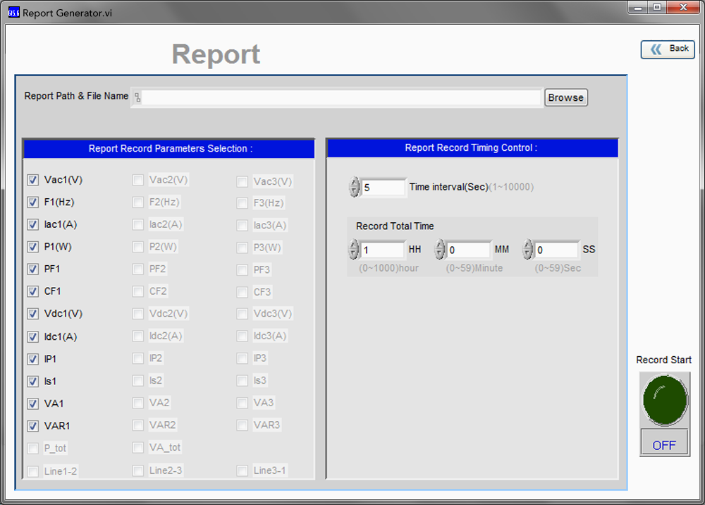Click the SS seconds stepper arrows

[528, 250]
